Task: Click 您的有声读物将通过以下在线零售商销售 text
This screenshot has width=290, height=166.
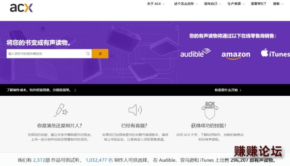Action: (233, 36)
